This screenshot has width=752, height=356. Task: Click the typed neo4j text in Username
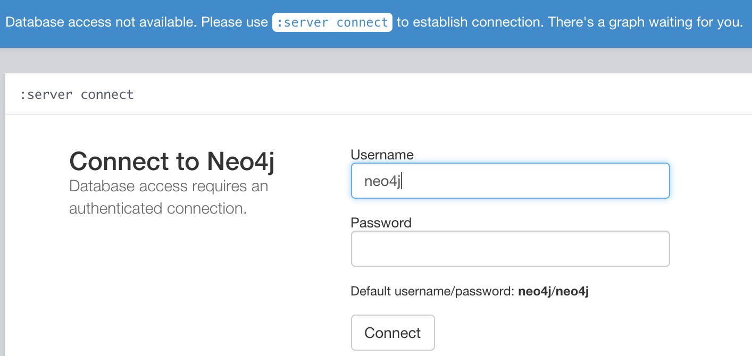[382, 181]
